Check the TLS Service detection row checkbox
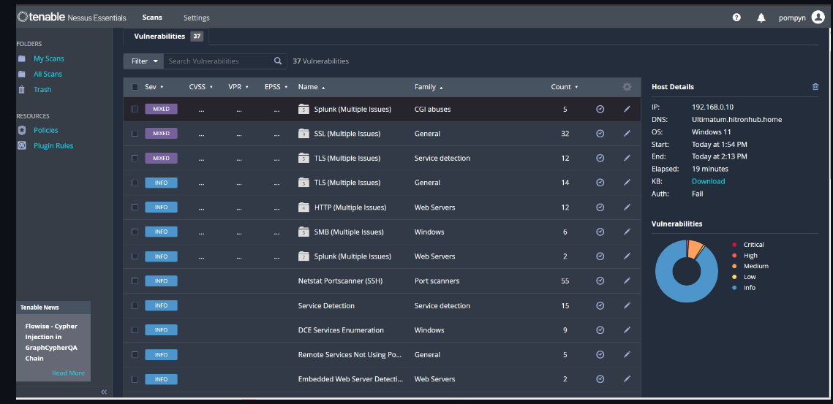This screenshot has height=404, width=833. coord(135,158)
